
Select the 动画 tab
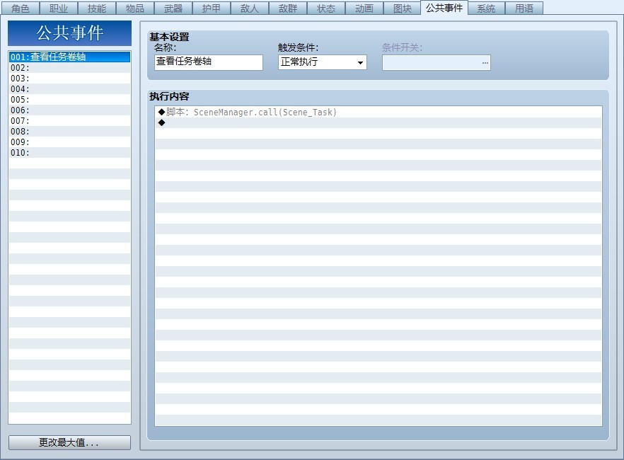pyautogui.click(x=364, y=8)
